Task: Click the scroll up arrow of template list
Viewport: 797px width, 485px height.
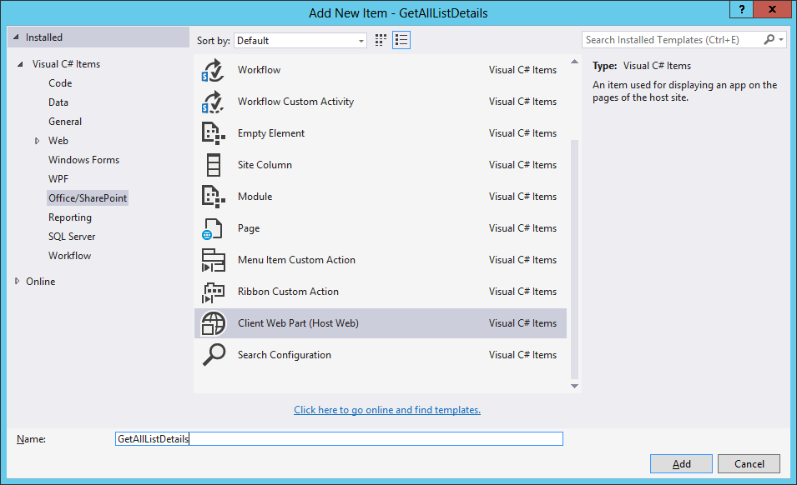Action: pos(574,62)
